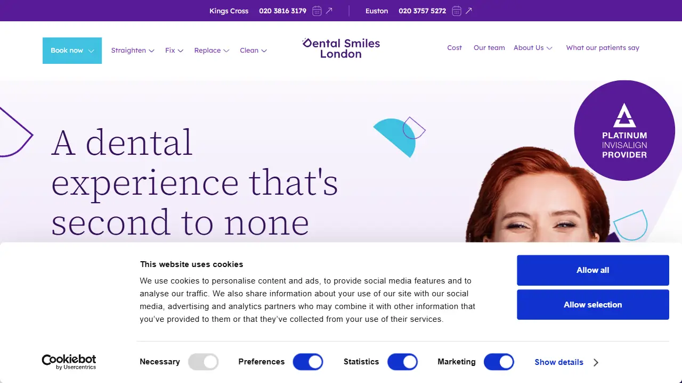This screenshot has height=383, width=682.
Task: Expand the Straighten menu
Action: point(133,51)
